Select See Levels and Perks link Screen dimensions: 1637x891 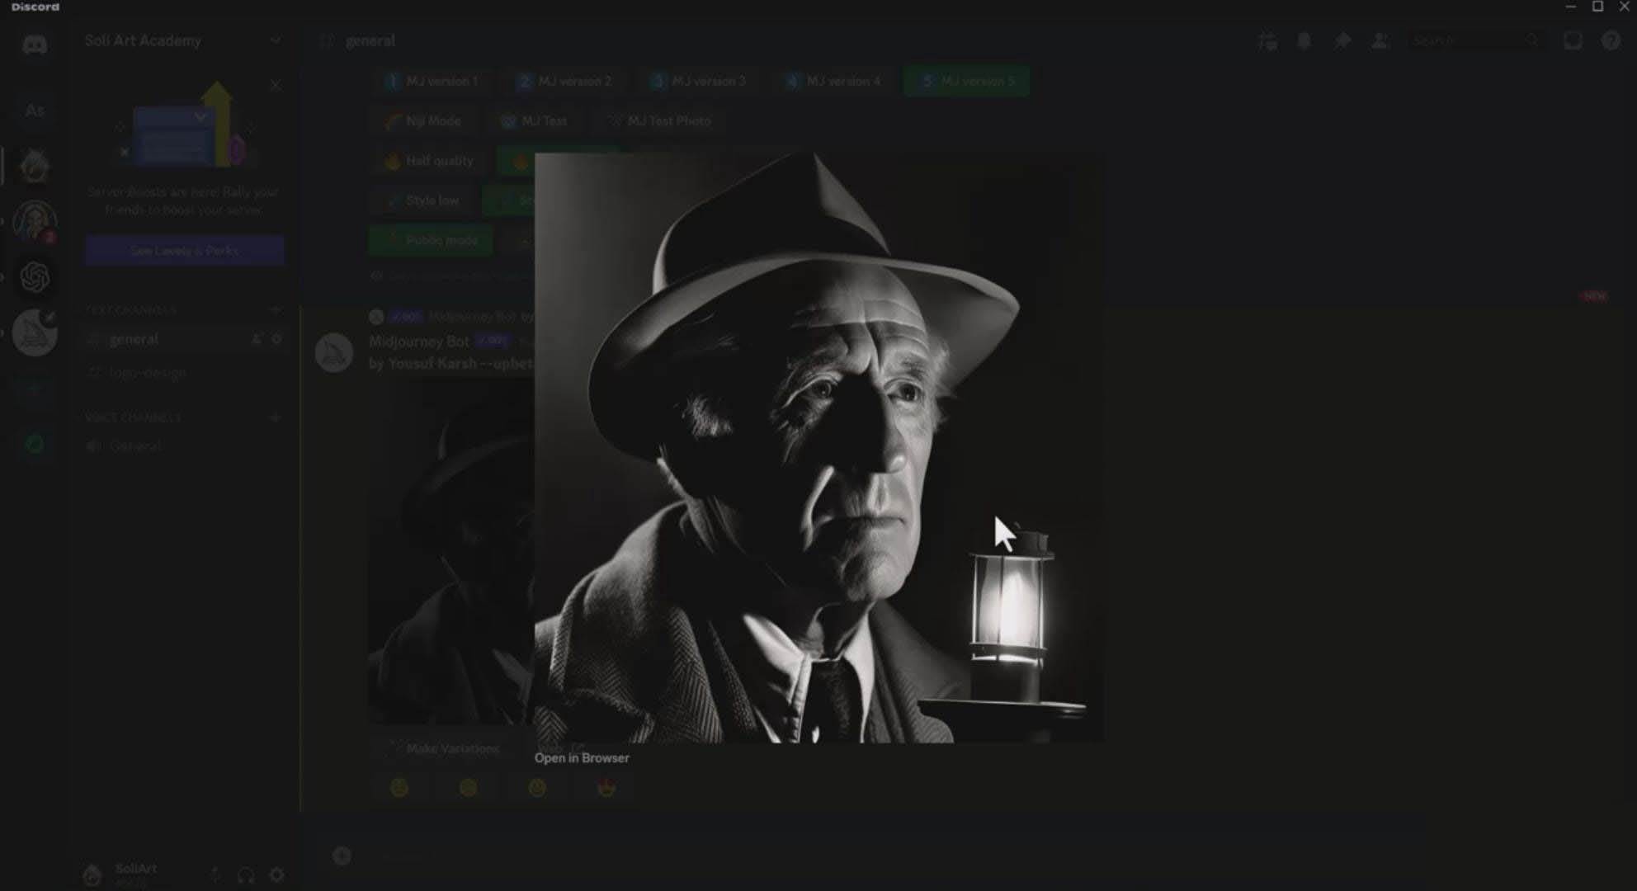(x=183, y=250)
